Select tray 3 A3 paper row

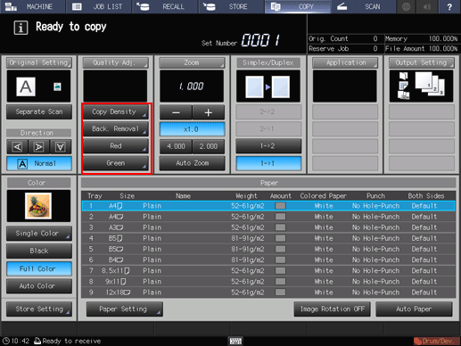click(268, 227)
